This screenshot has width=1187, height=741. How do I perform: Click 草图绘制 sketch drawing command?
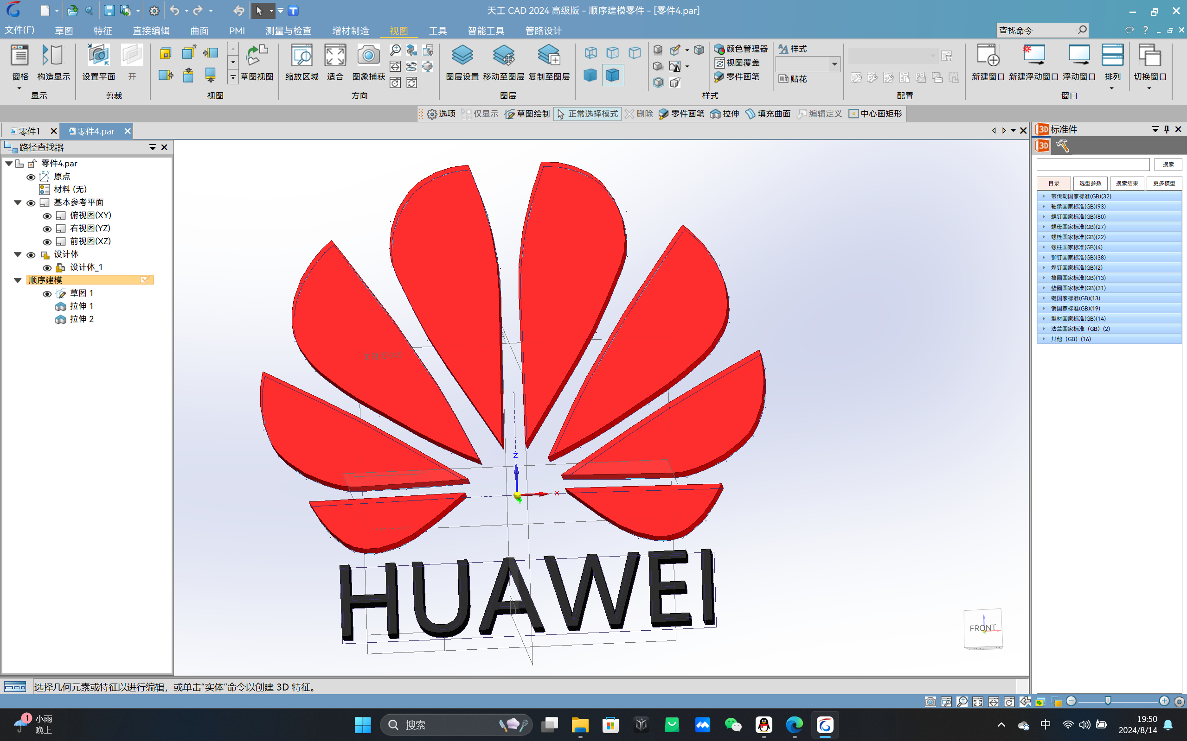(x=527, y=114)
